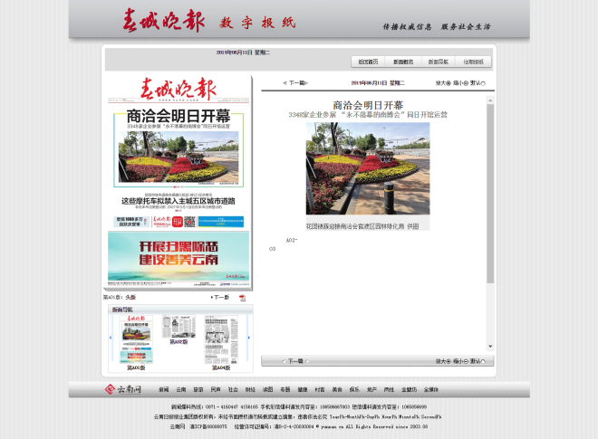Select the 第A01版 page thumbnail
The image size is (598, 439).
coord(136,339)
